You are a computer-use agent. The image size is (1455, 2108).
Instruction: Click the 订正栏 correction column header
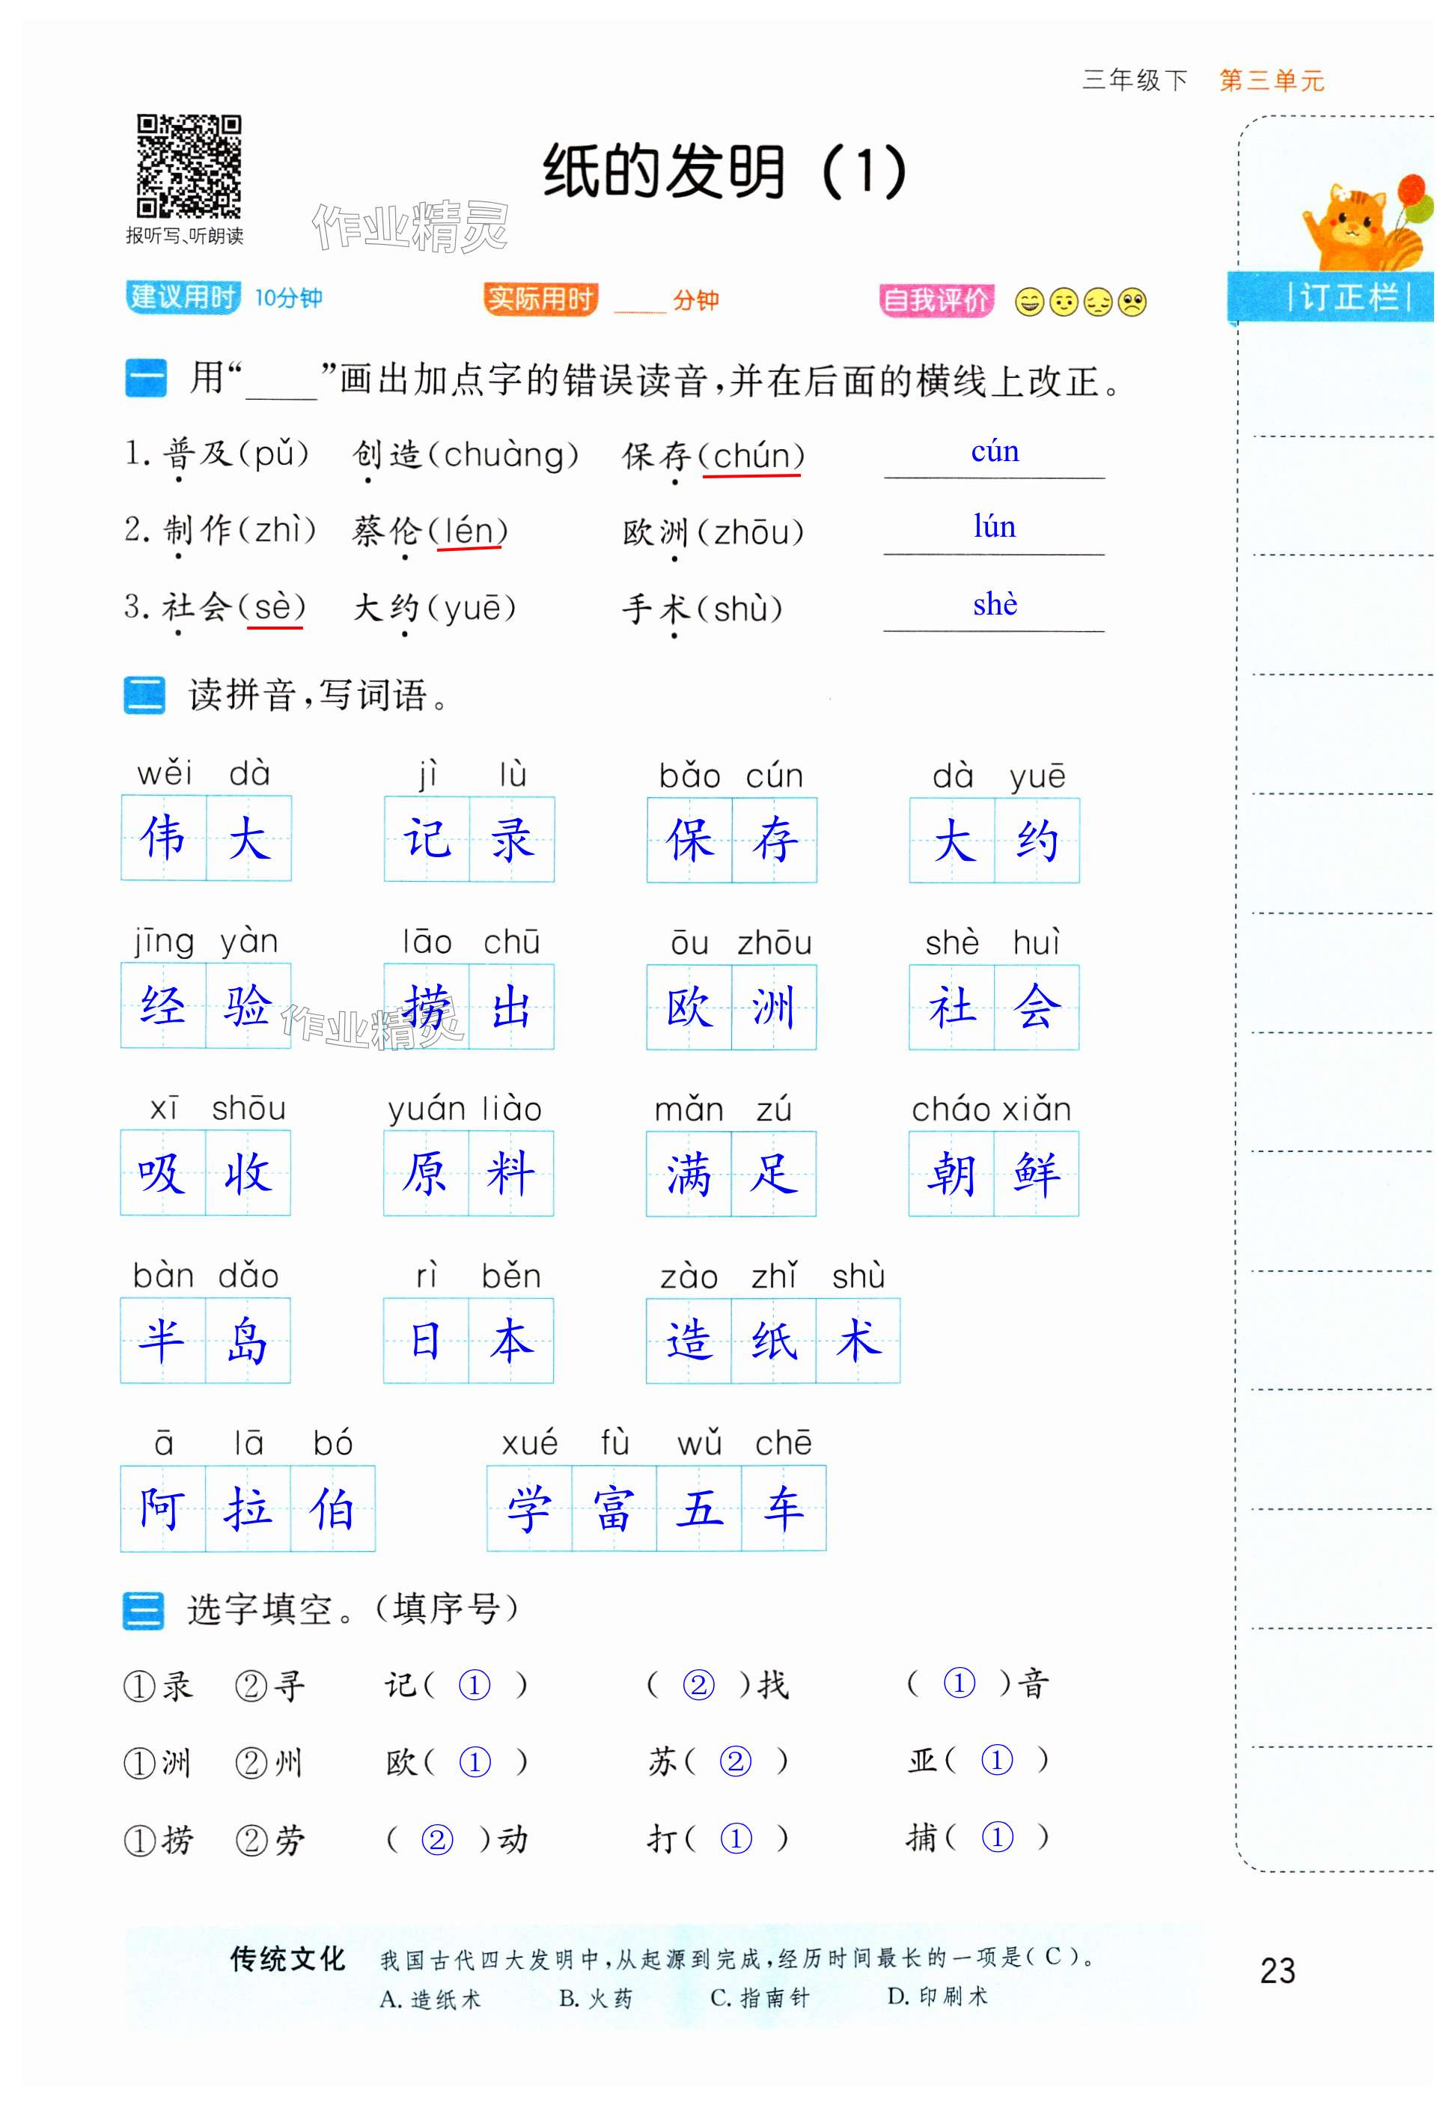click(x=1350, y=298)
